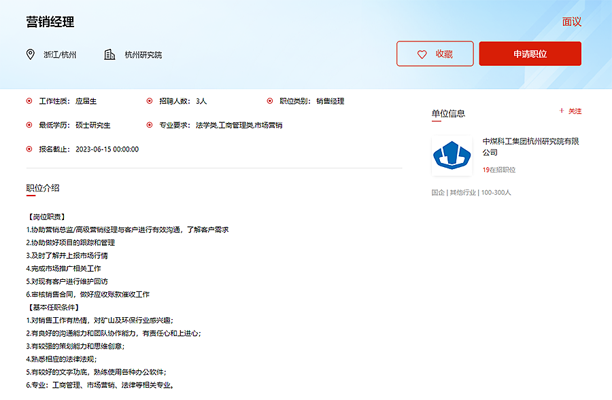The image size is (612, 400).
Task: Click the 面议 salary label
Action: [x=571, y=22]
